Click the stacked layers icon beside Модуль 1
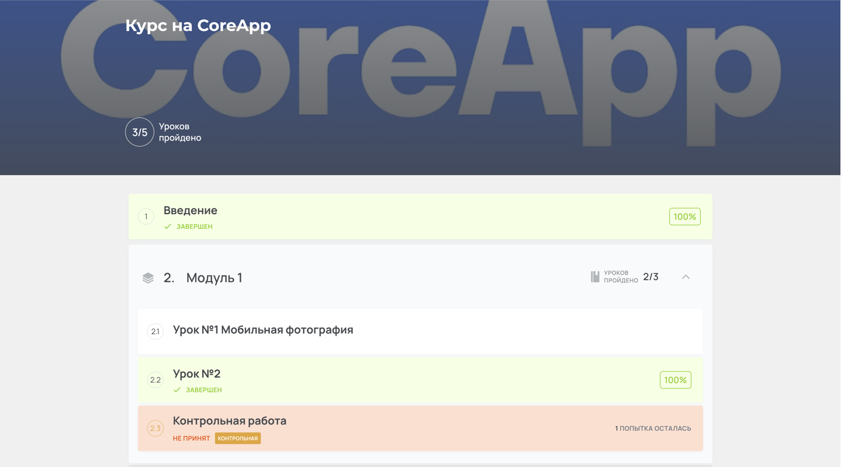Viewport: 841px width, 467px height. pos(148,278)
